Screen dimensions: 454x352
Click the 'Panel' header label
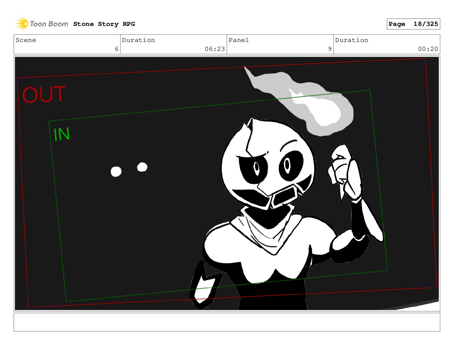pyautogui.click(x=239, y=40)
